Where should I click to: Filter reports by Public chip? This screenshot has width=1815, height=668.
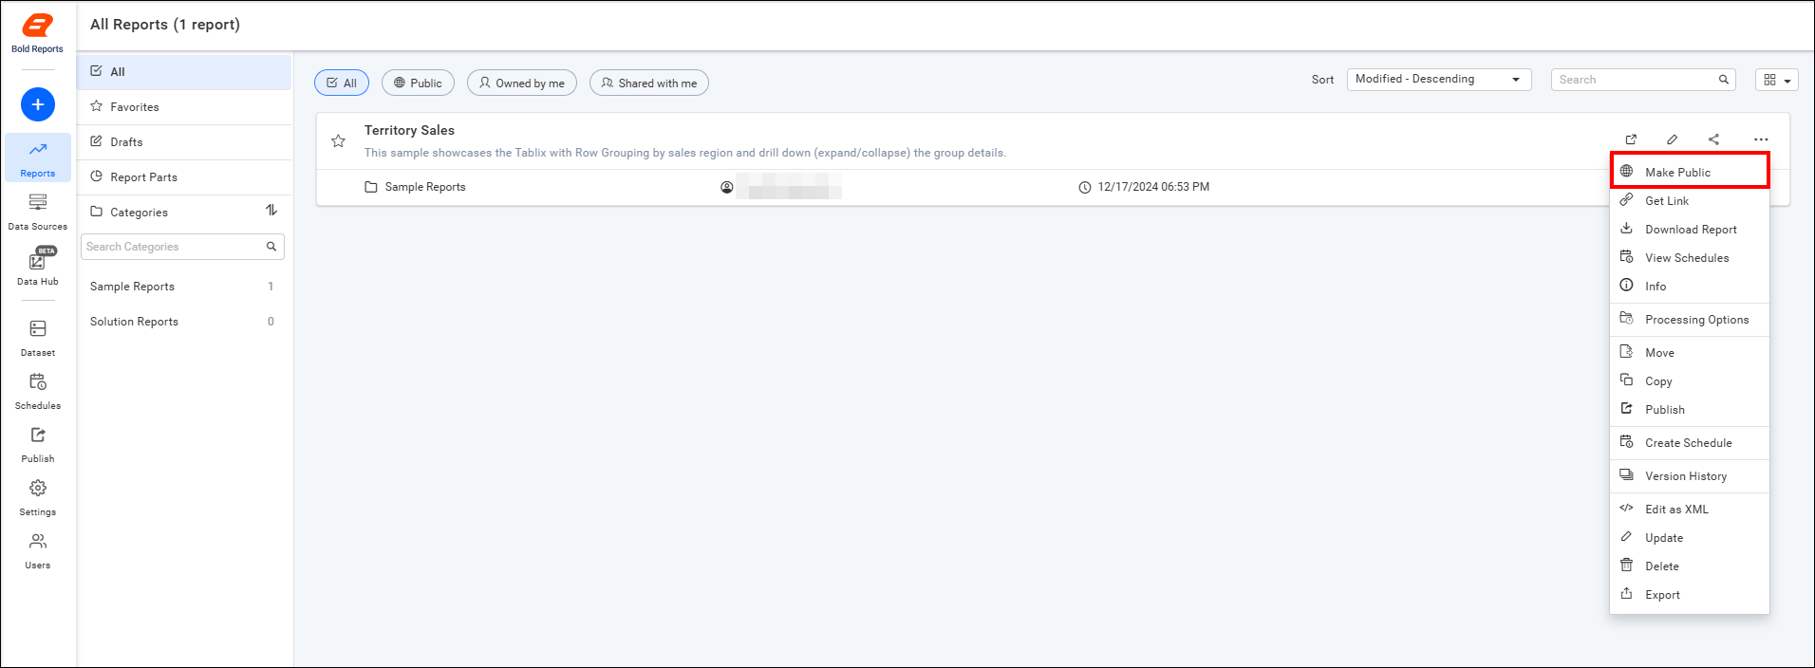(418, 83)
